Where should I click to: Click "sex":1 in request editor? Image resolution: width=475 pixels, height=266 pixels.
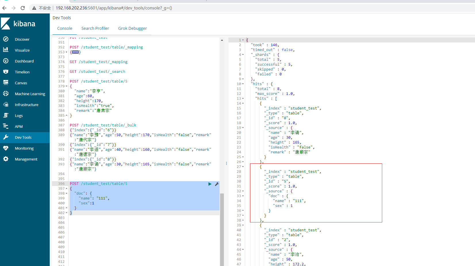(x=86, y=203)
